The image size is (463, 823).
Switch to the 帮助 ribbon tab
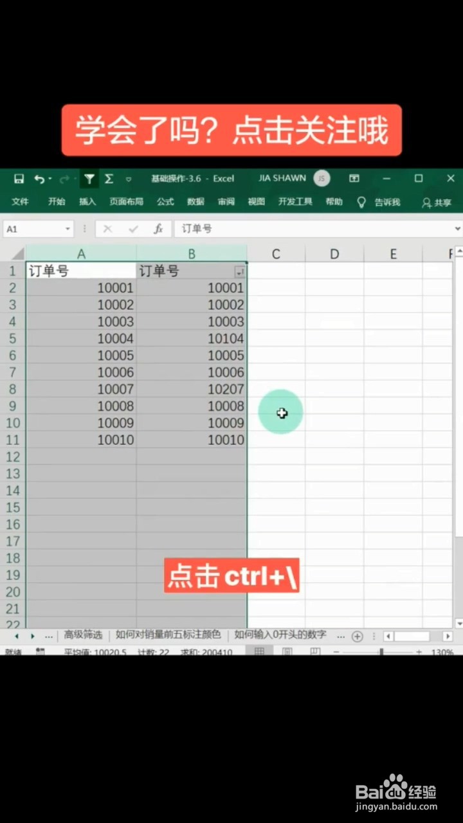pyautogui.click(x=334, y=202)
